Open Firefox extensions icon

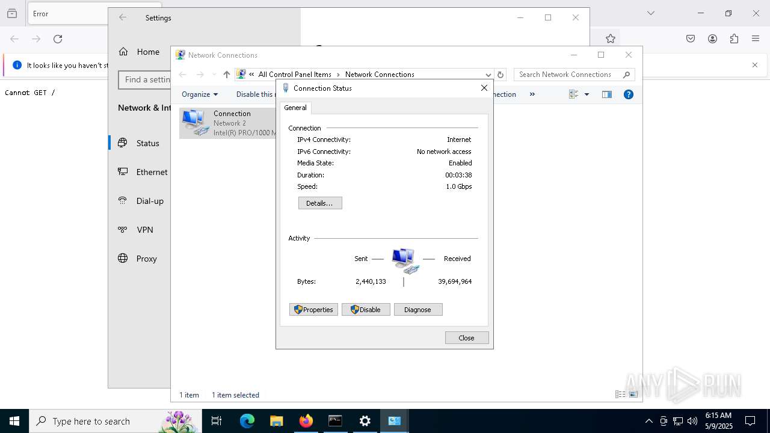click(734, 39)
